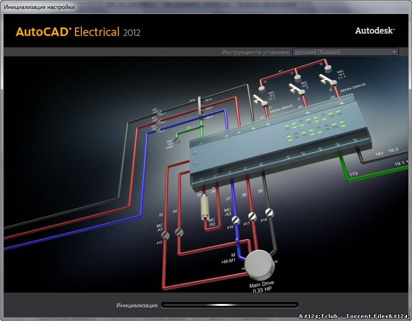Open the installation language dropdown
The height and width of the screenshot is (321, 412).
[x=345, y=52]
